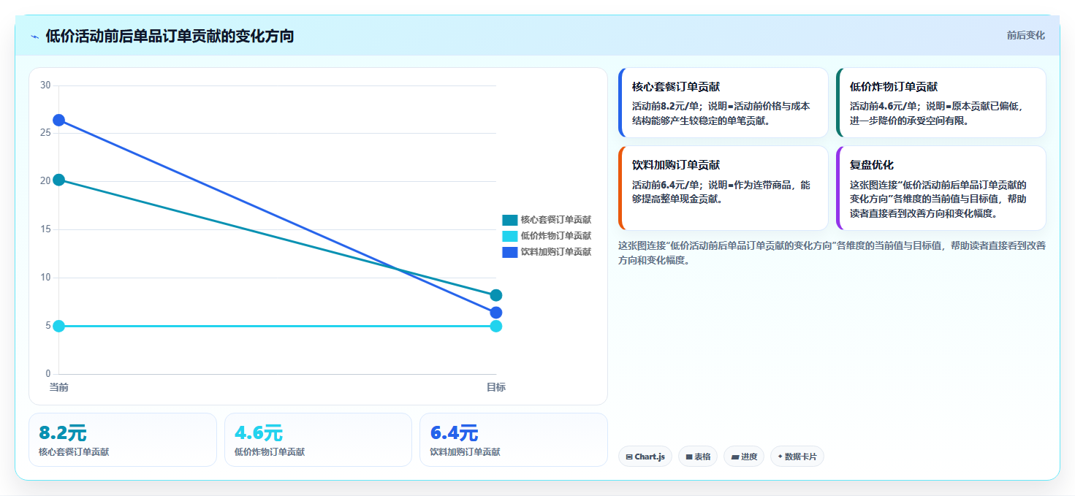Click the 进度 tag chip
Screen dimensions: 1075x496
(744, 457)
